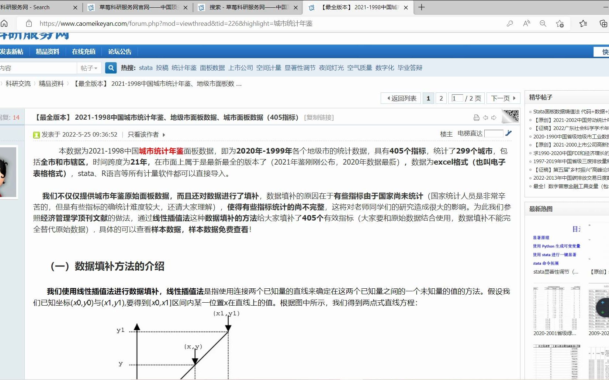The height and width of the screenshot is (380, 609).
Task: Click the blue search magnifier button
Action: pos(111,68)
